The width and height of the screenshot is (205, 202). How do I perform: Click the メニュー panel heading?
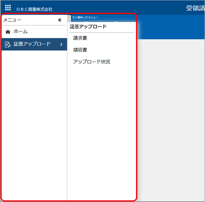coord(12,20)
